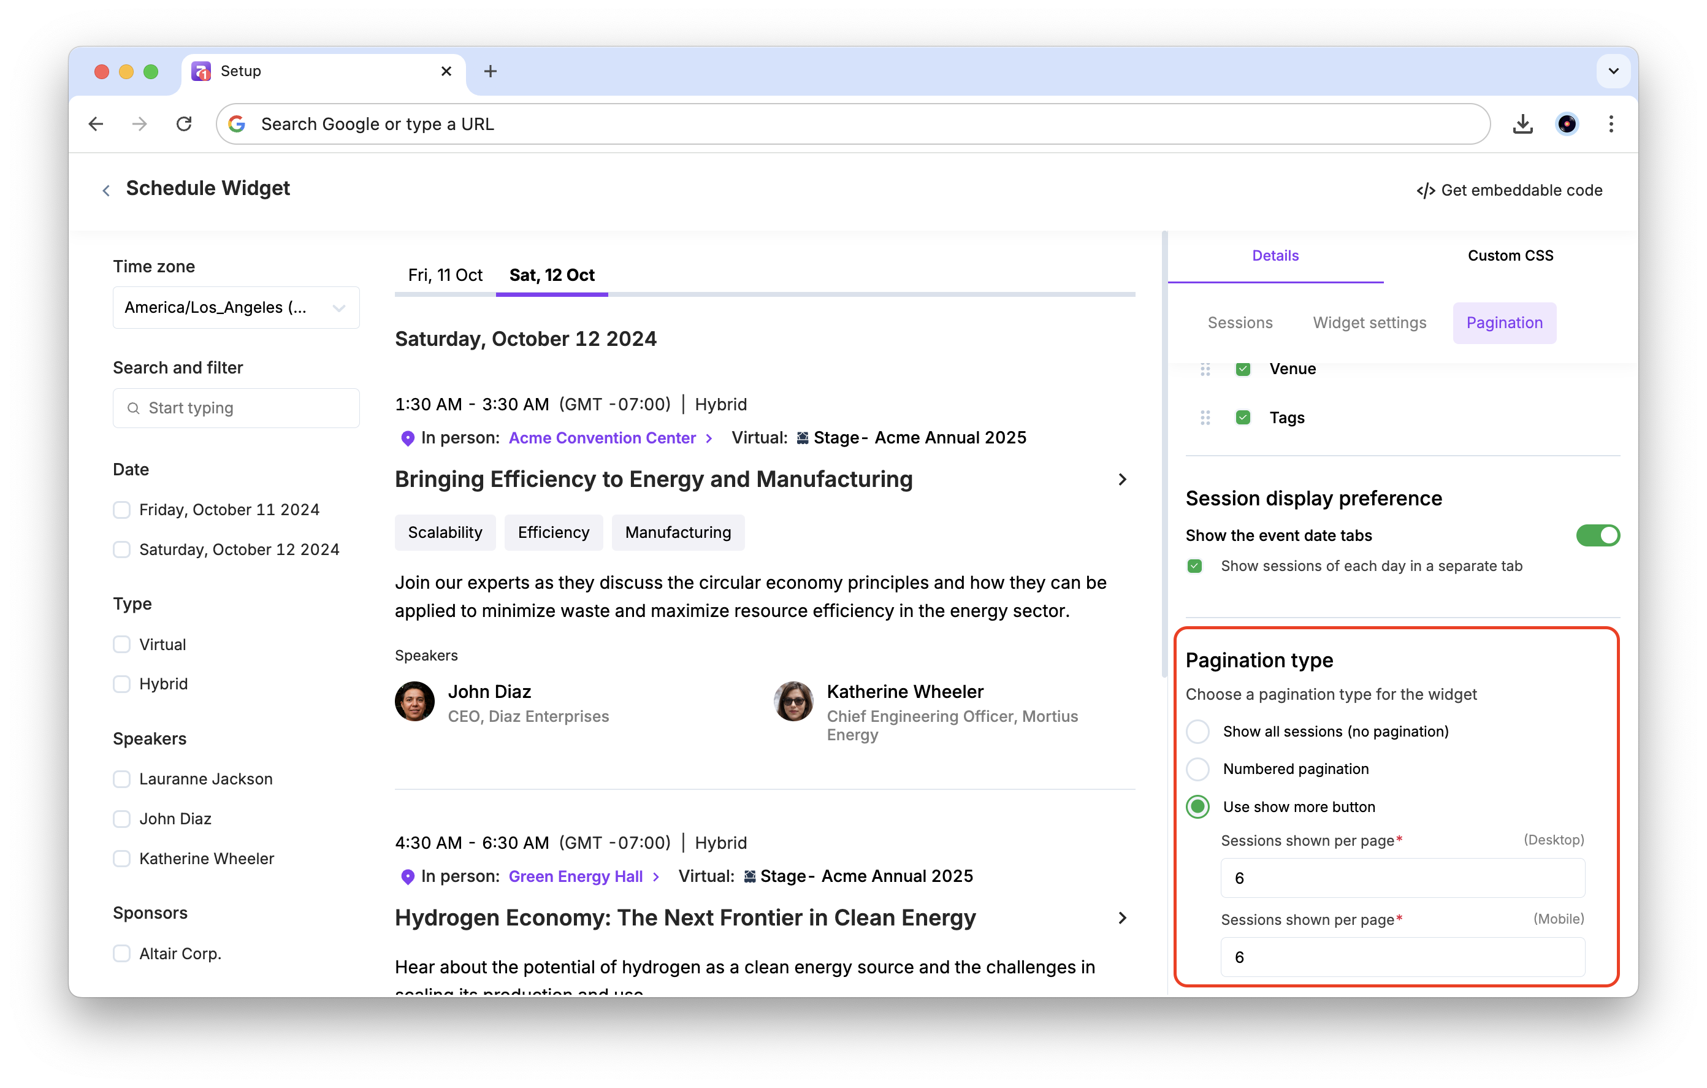Viewport: 1707px width, 1088px height.
Task: Open the Acme Convention Center link
Action: point(603,438)
